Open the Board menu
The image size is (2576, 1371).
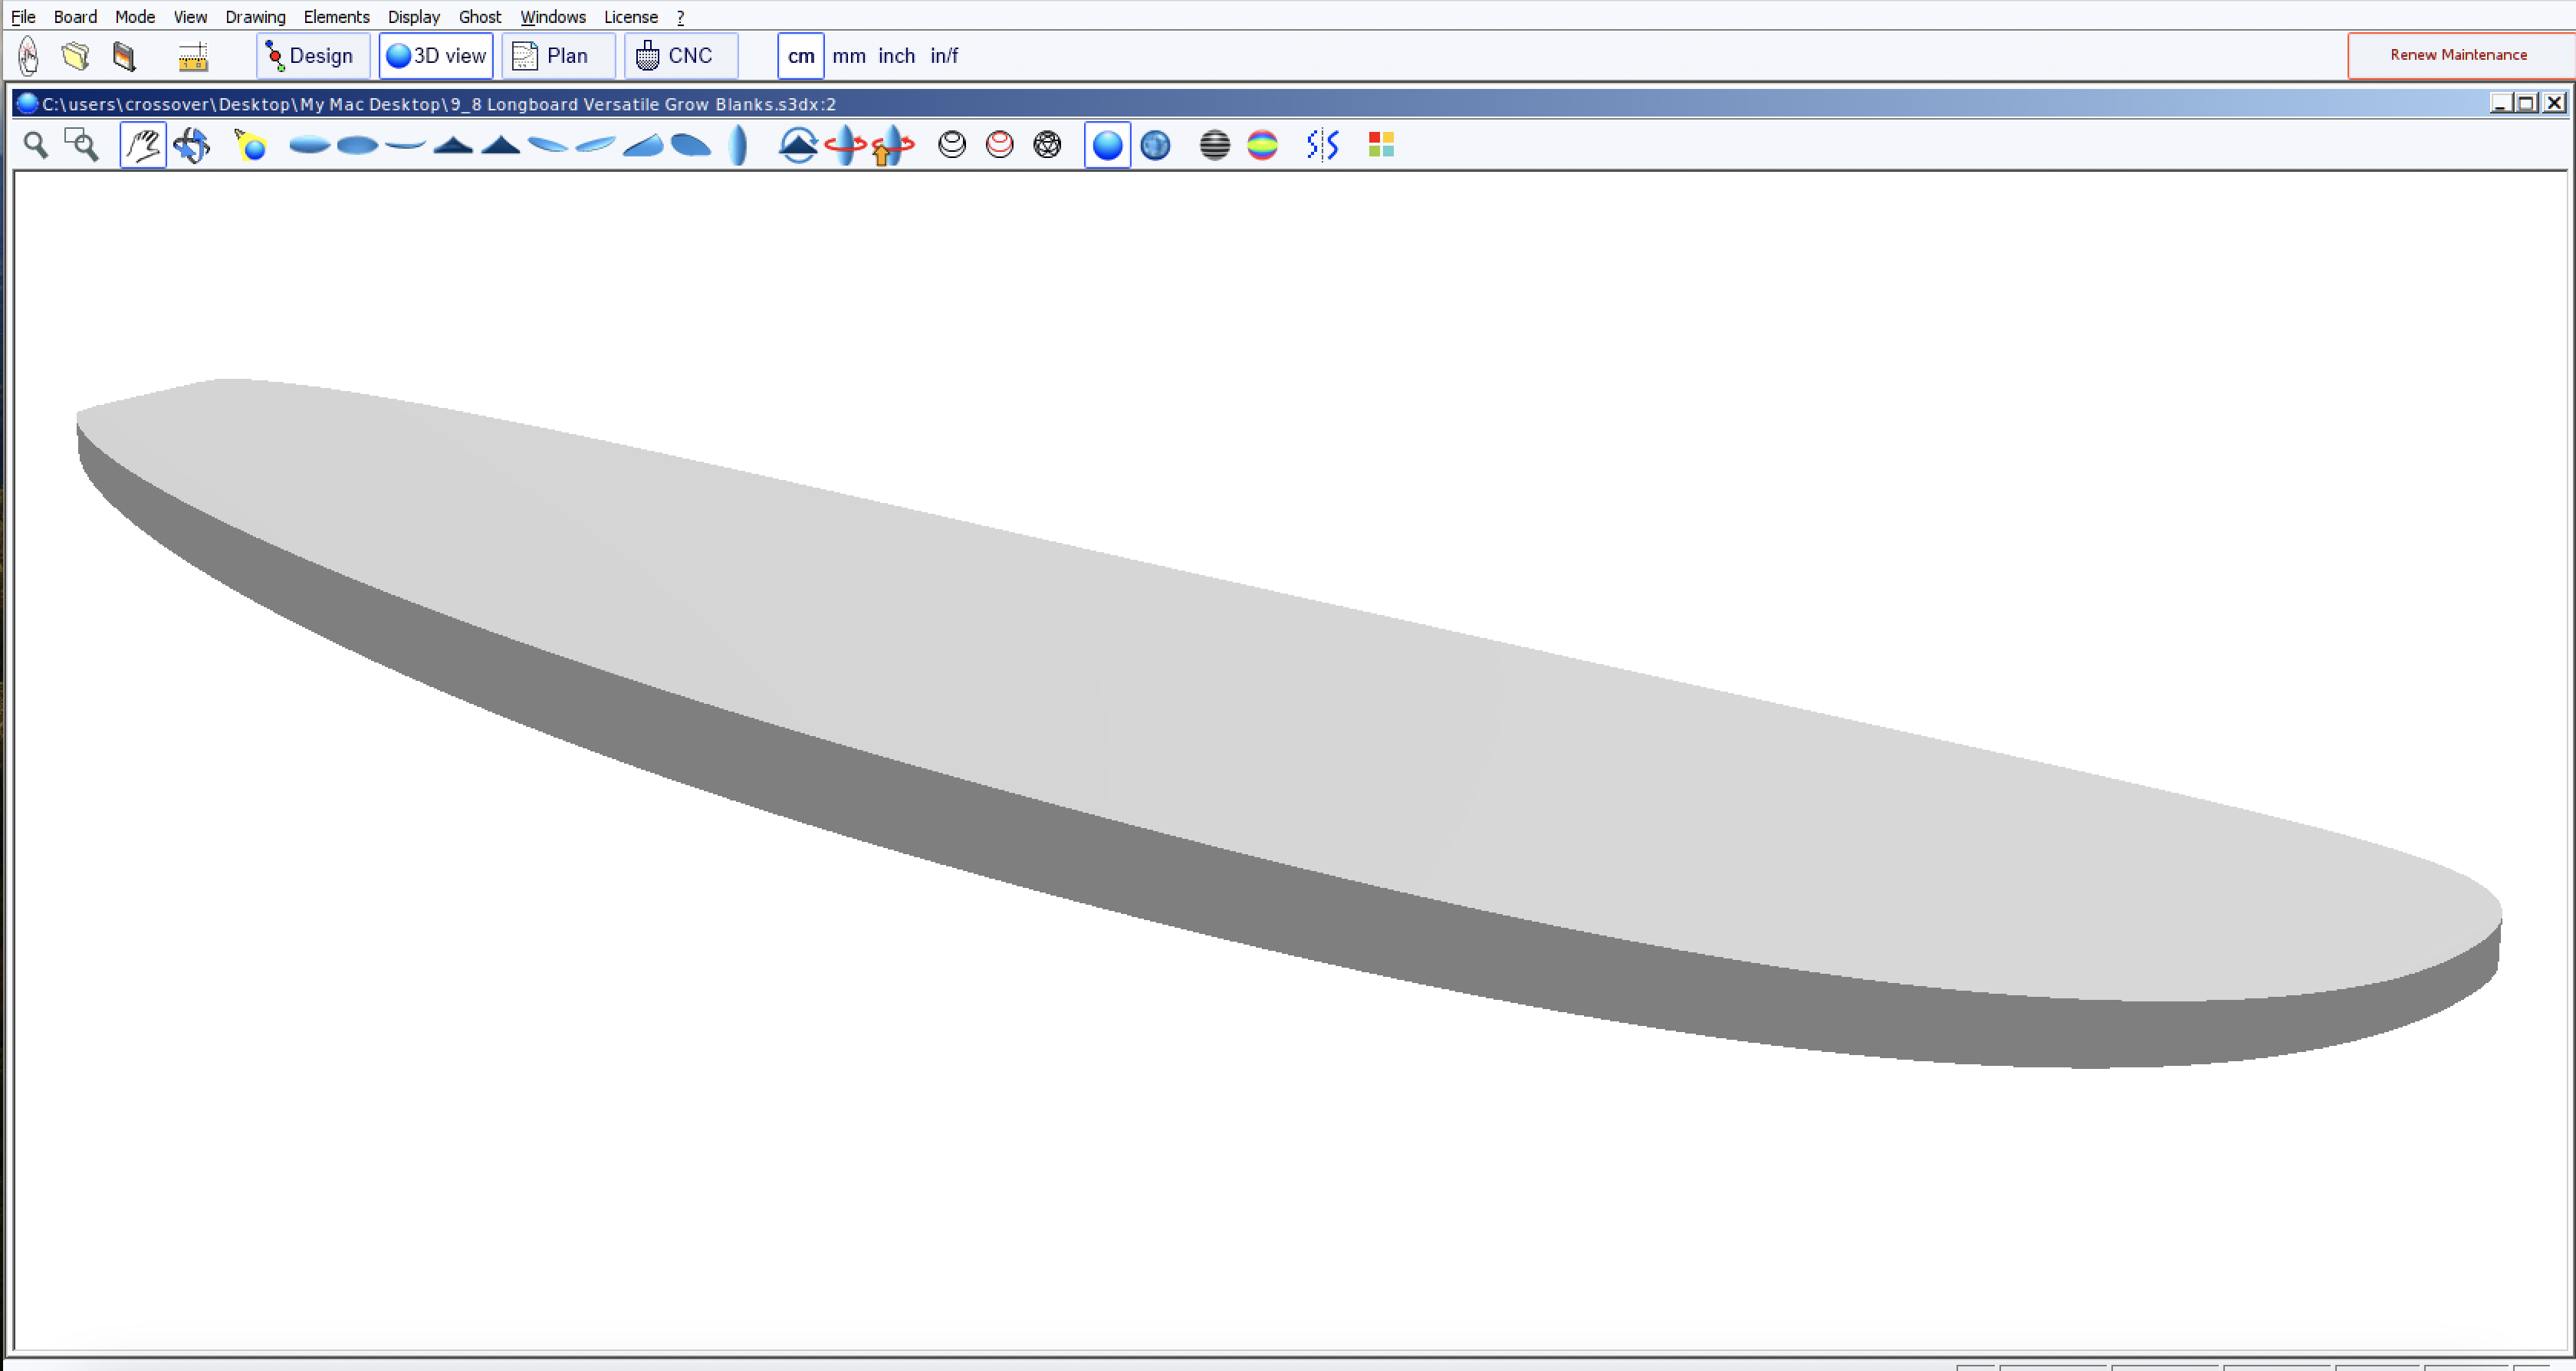tap(75, 17)
